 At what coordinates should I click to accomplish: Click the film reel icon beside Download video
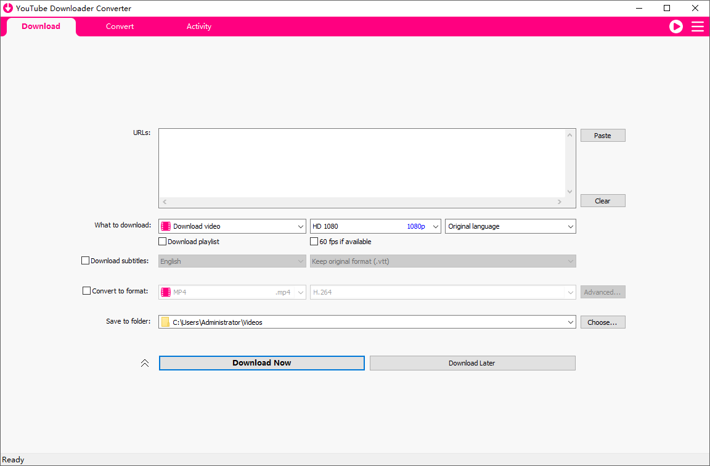165,226
